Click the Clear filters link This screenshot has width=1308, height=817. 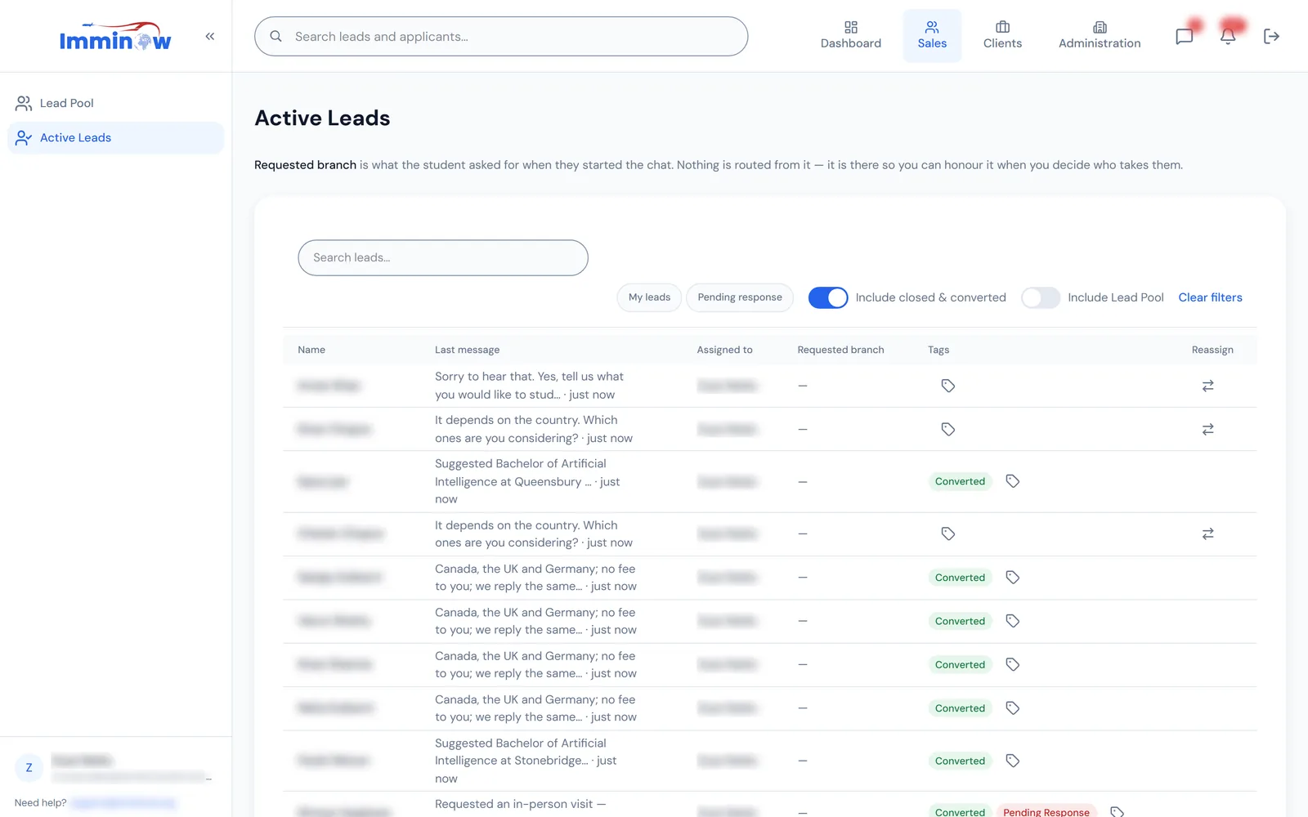1210,297
